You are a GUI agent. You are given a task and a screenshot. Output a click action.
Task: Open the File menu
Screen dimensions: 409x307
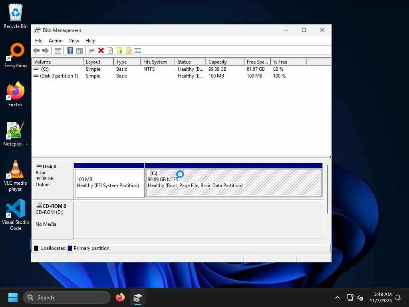pyautogui.click(x=39, y=41)
